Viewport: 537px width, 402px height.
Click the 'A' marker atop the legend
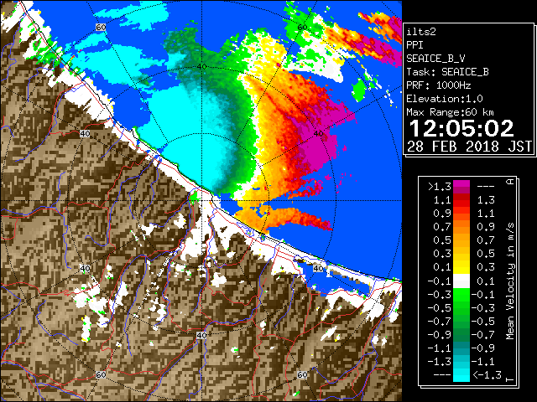coord(510,182)
